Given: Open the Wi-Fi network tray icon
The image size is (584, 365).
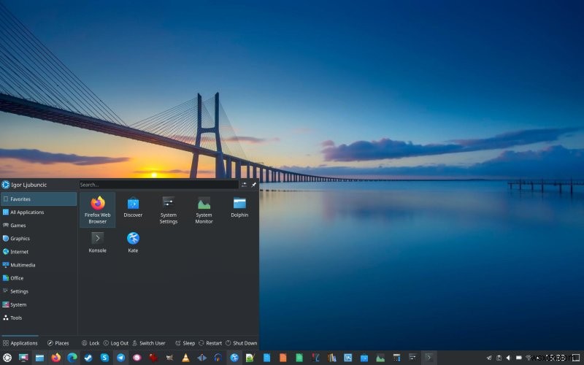Looking at the screenshot, I should [x=528, y=358].
